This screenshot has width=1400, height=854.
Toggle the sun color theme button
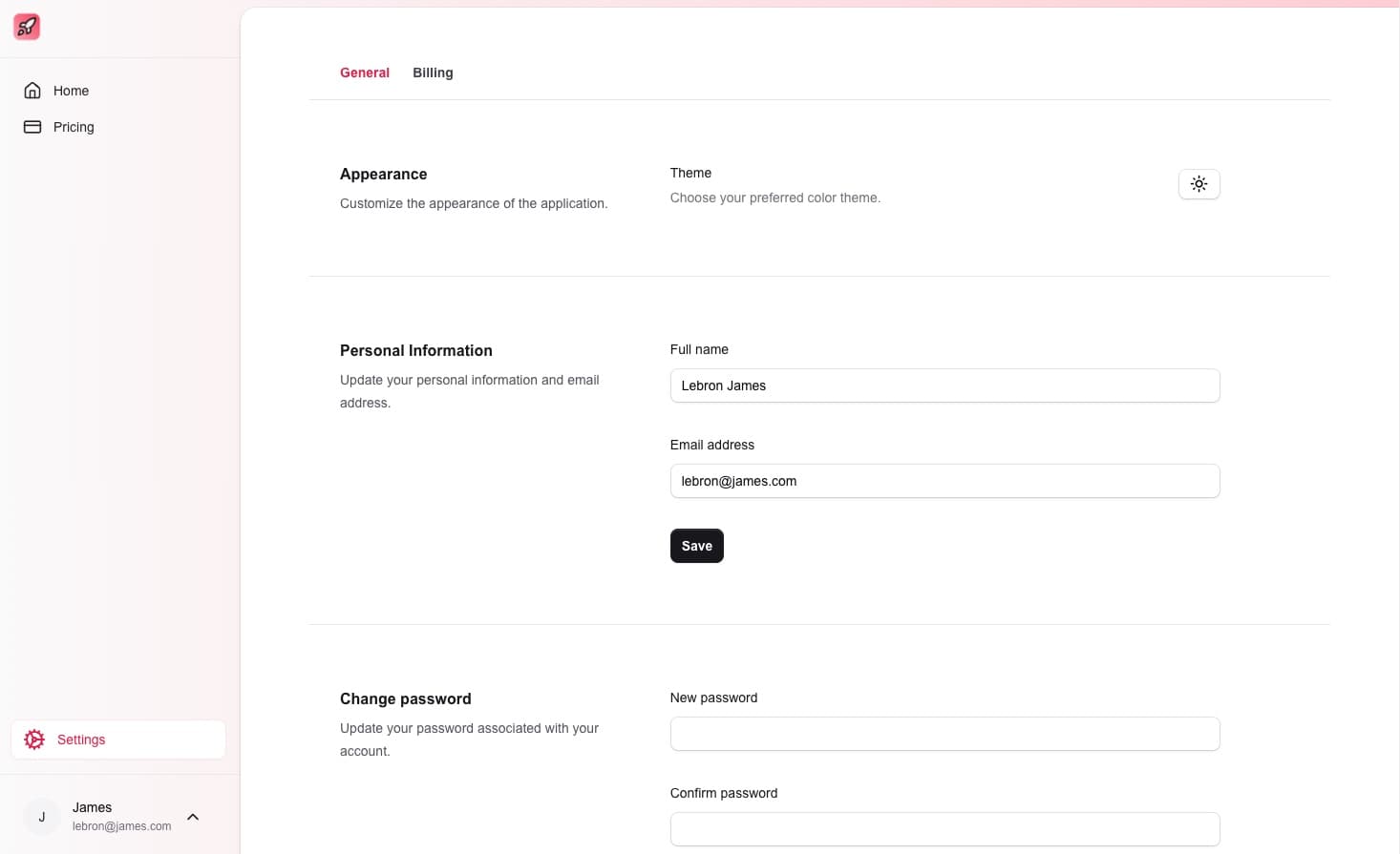1198,184
